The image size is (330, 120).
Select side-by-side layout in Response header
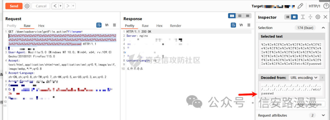(232, 16)
